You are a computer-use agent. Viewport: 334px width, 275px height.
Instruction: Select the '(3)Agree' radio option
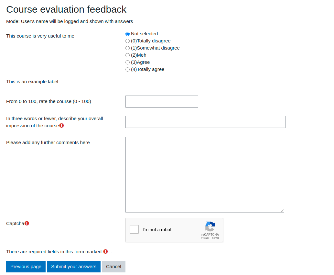127,62
